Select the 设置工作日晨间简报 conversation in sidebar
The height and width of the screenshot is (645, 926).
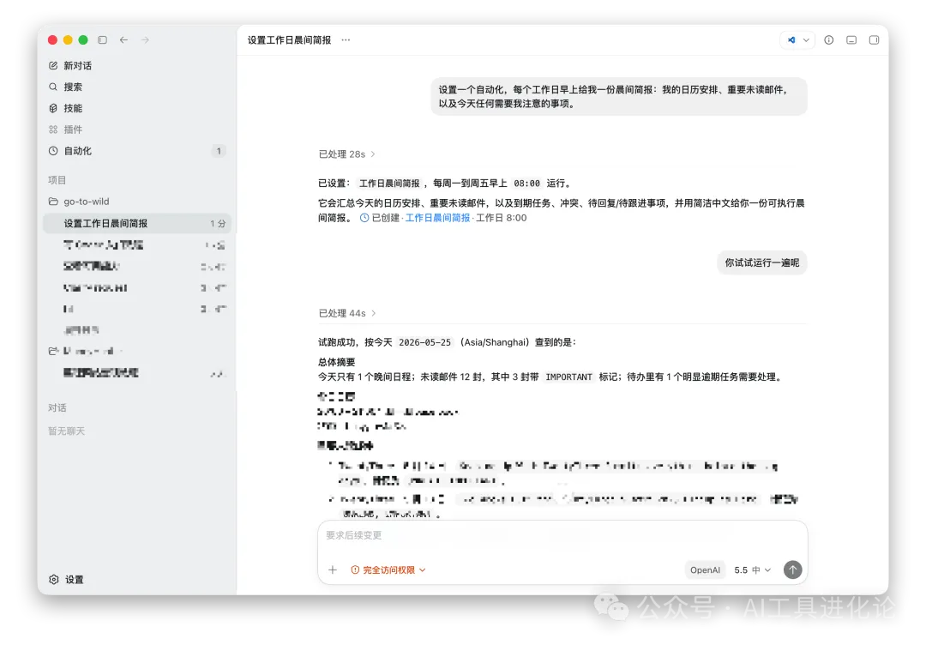pos(136,223)
